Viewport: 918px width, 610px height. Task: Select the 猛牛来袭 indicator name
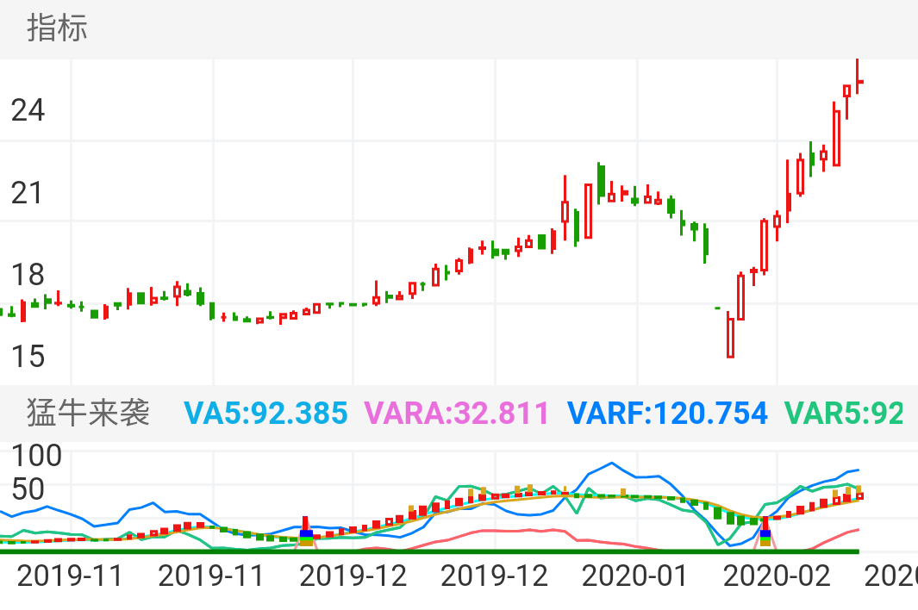[x=89, y=413]
